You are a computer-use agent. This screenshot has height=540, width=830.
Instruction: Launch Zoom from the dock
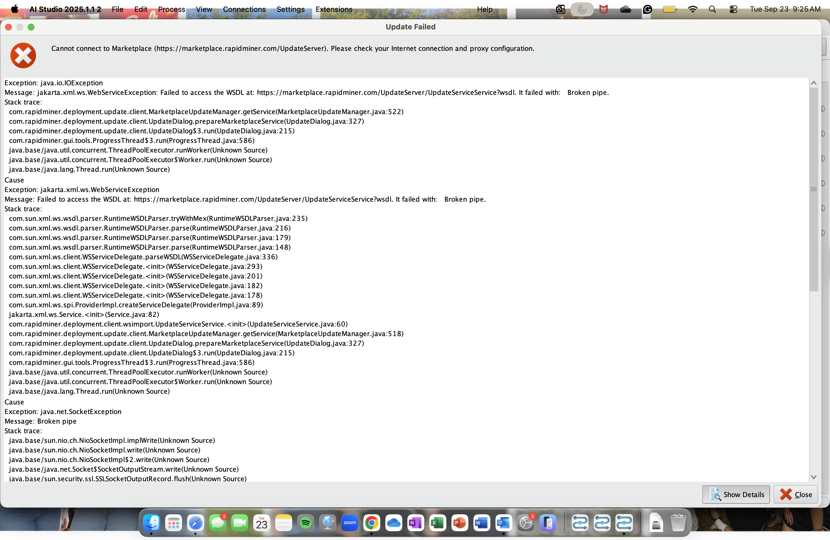350,522
